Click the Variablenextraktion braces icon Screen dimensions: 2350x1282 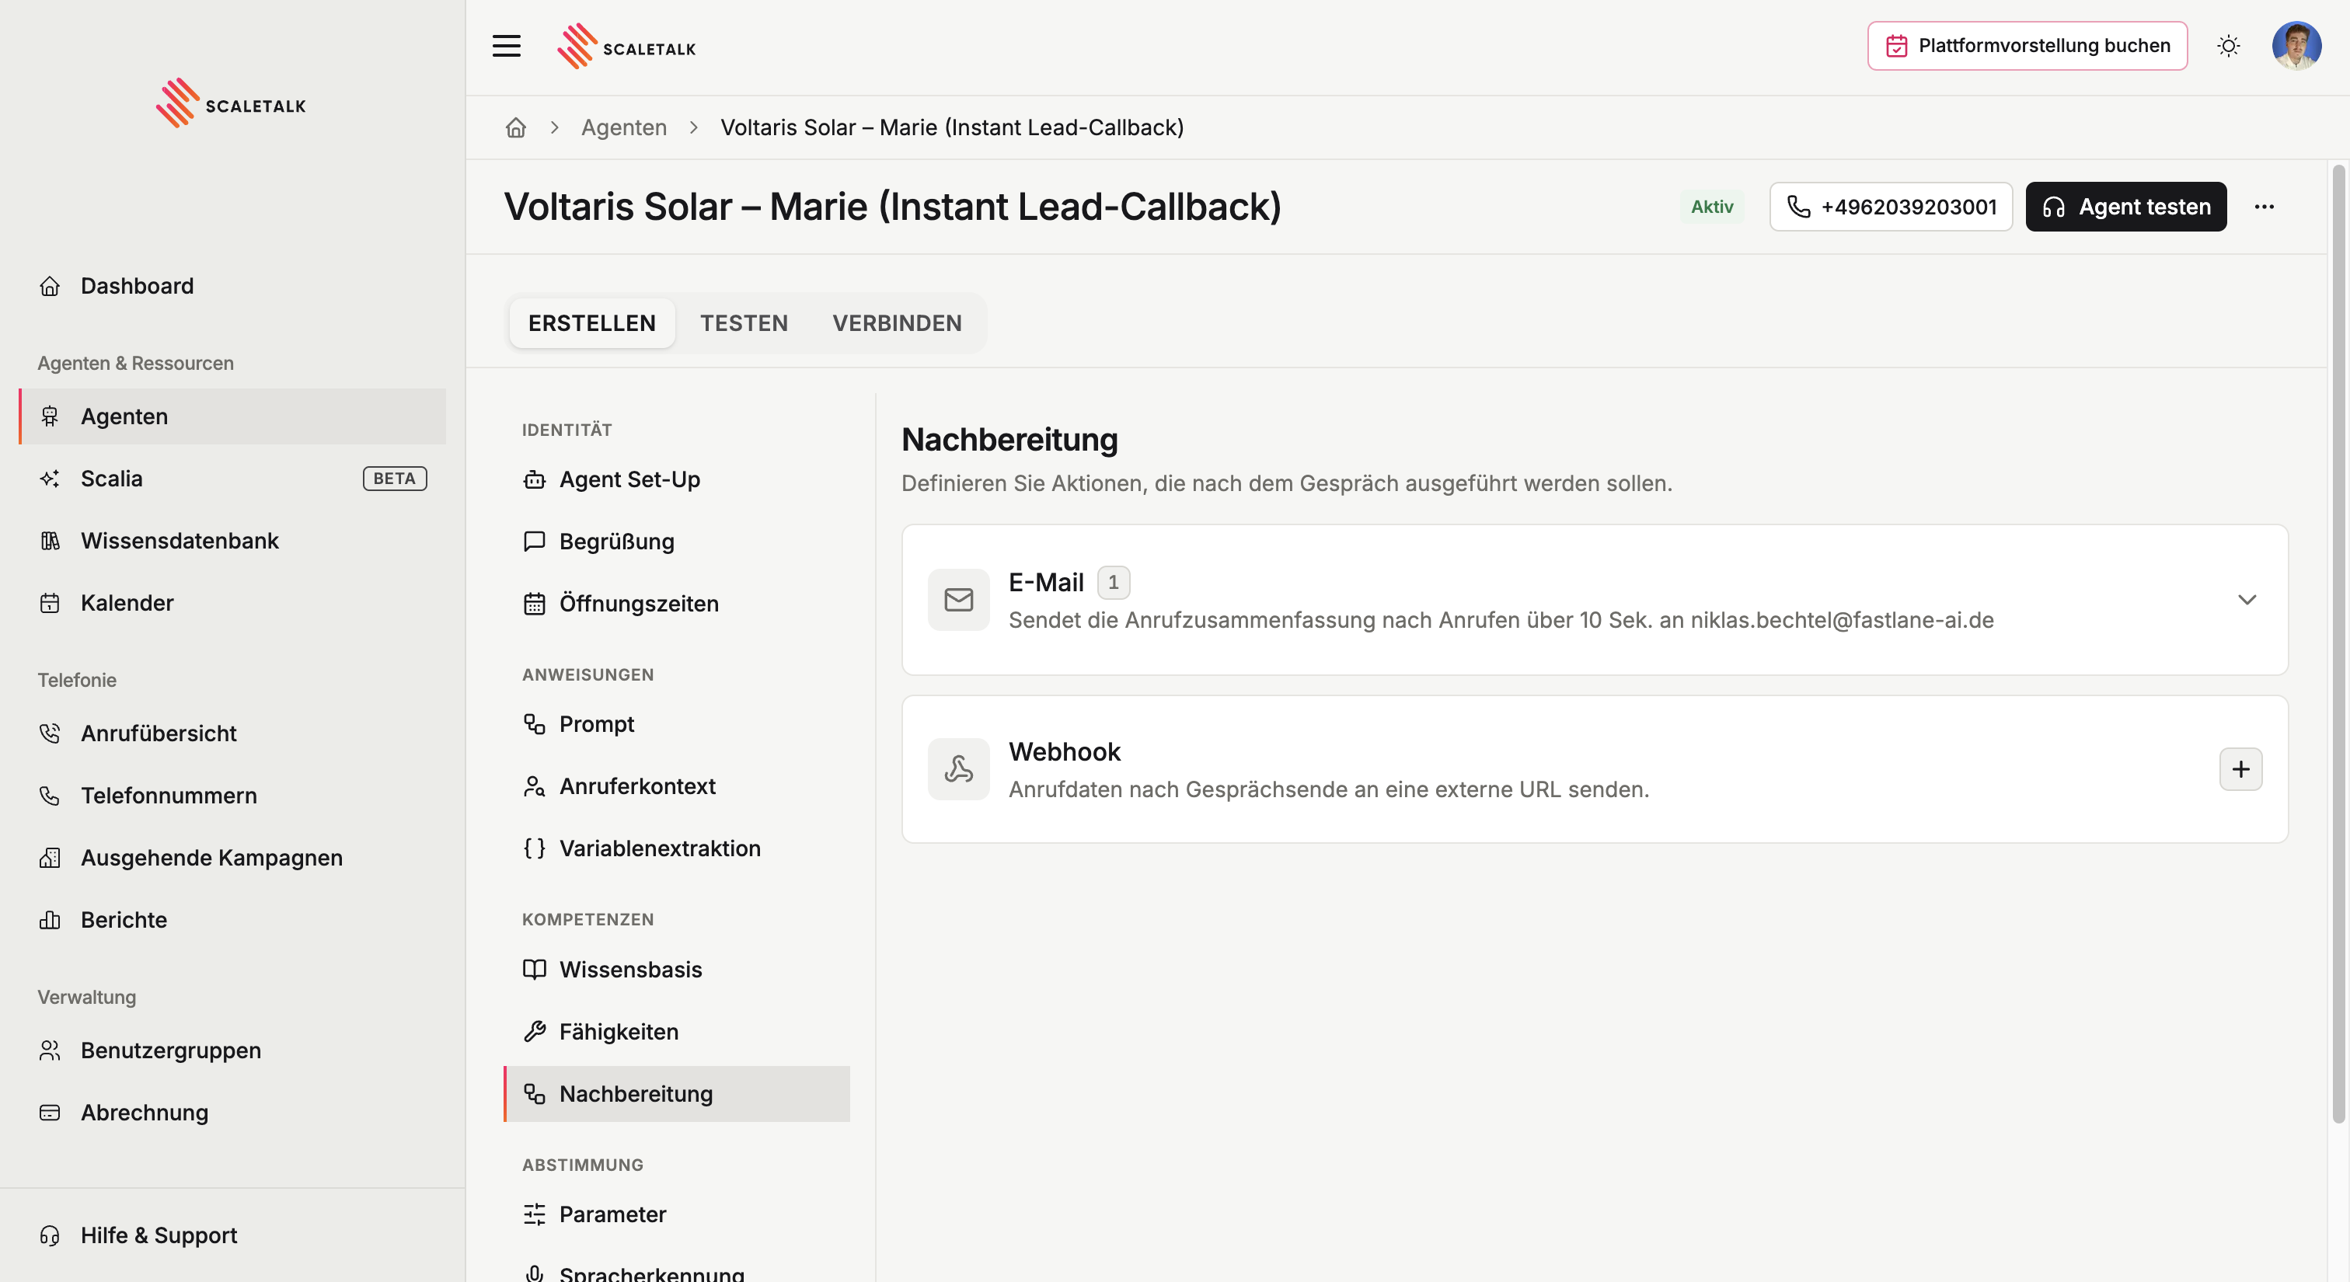coord(535,848)
